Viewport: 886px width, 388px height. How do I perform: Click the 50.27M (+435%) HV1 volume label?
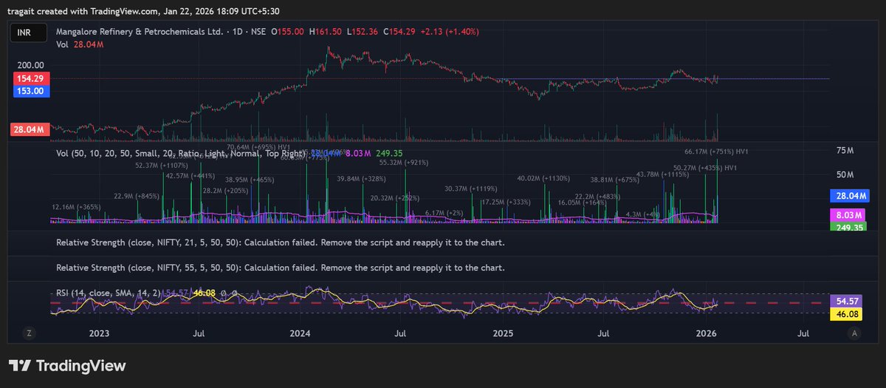coord(705,169)
